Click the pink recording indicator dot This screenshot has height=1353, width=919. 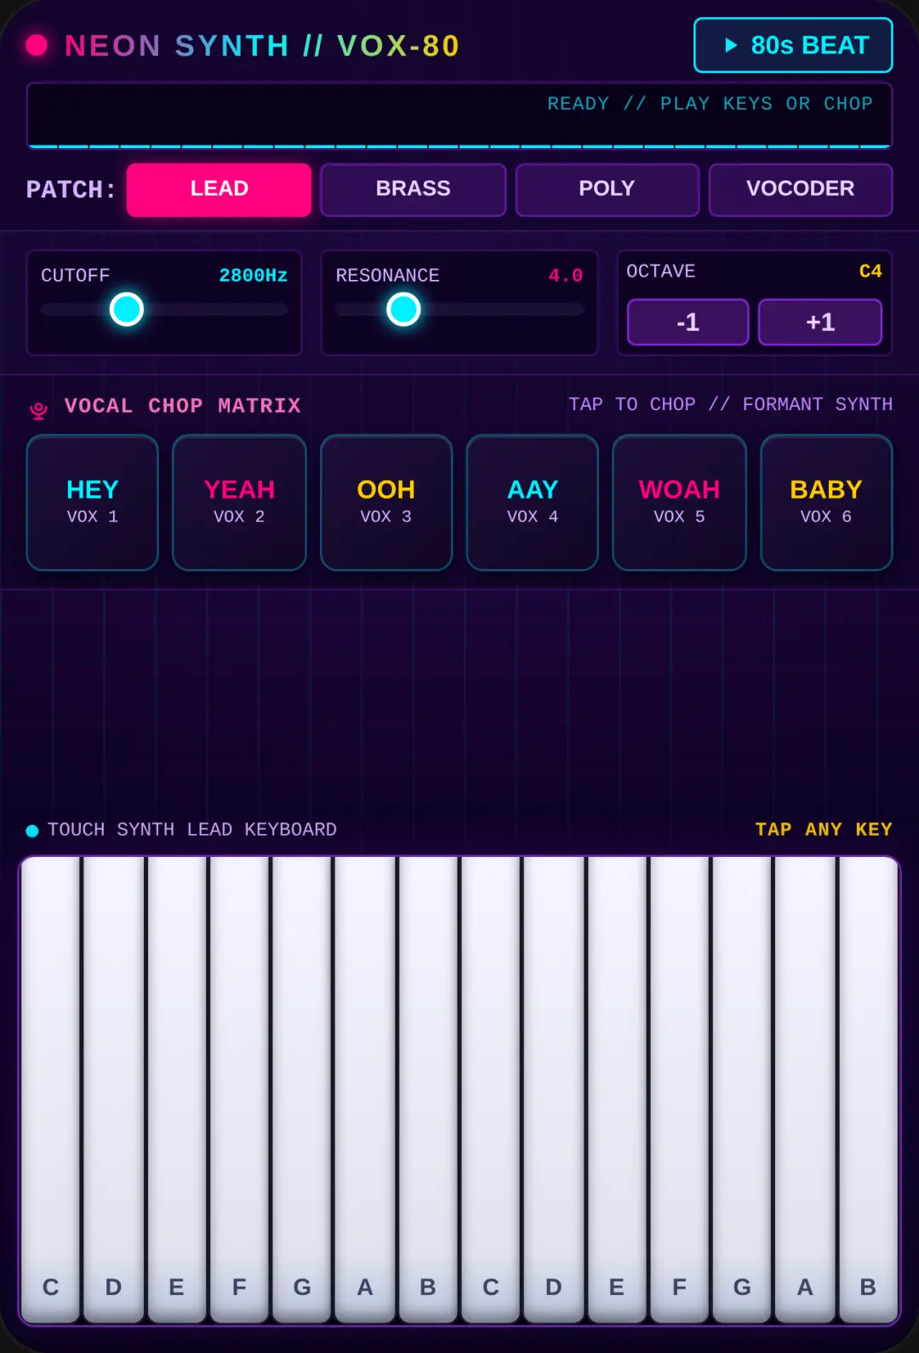click(37, 45)
